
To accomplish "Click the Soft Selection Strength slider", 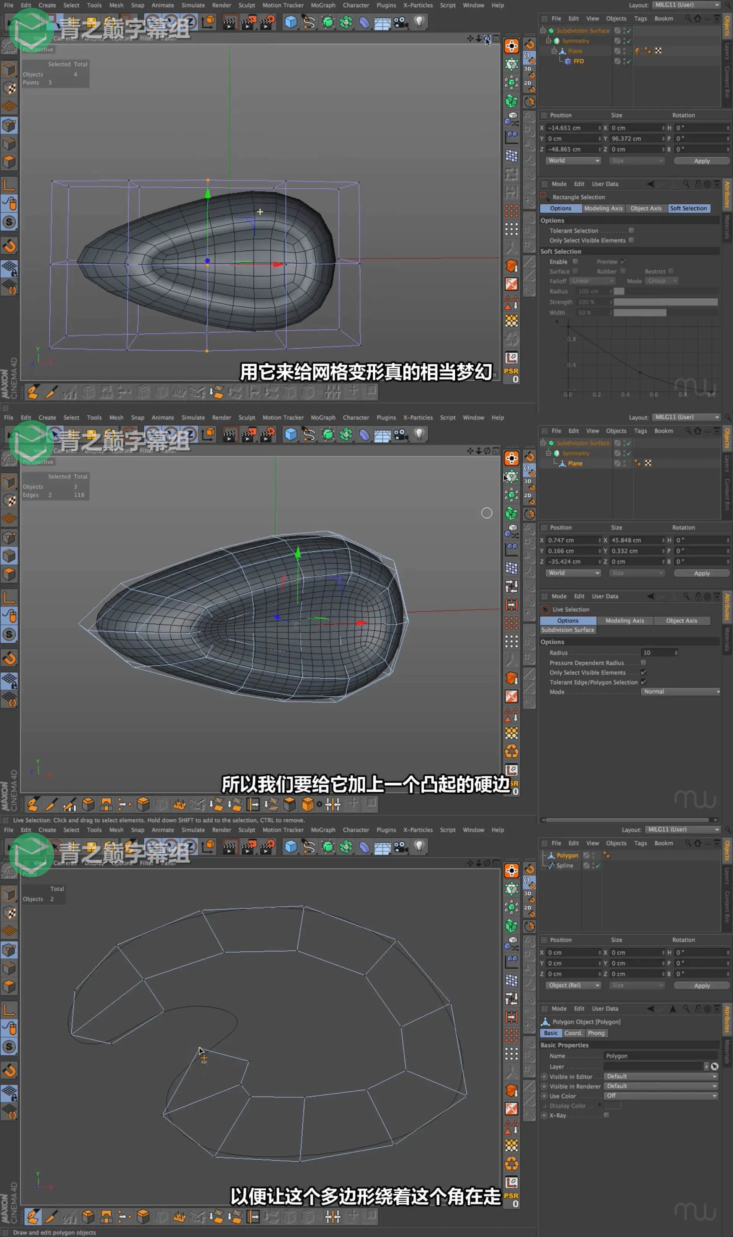I will coord(665,302).
